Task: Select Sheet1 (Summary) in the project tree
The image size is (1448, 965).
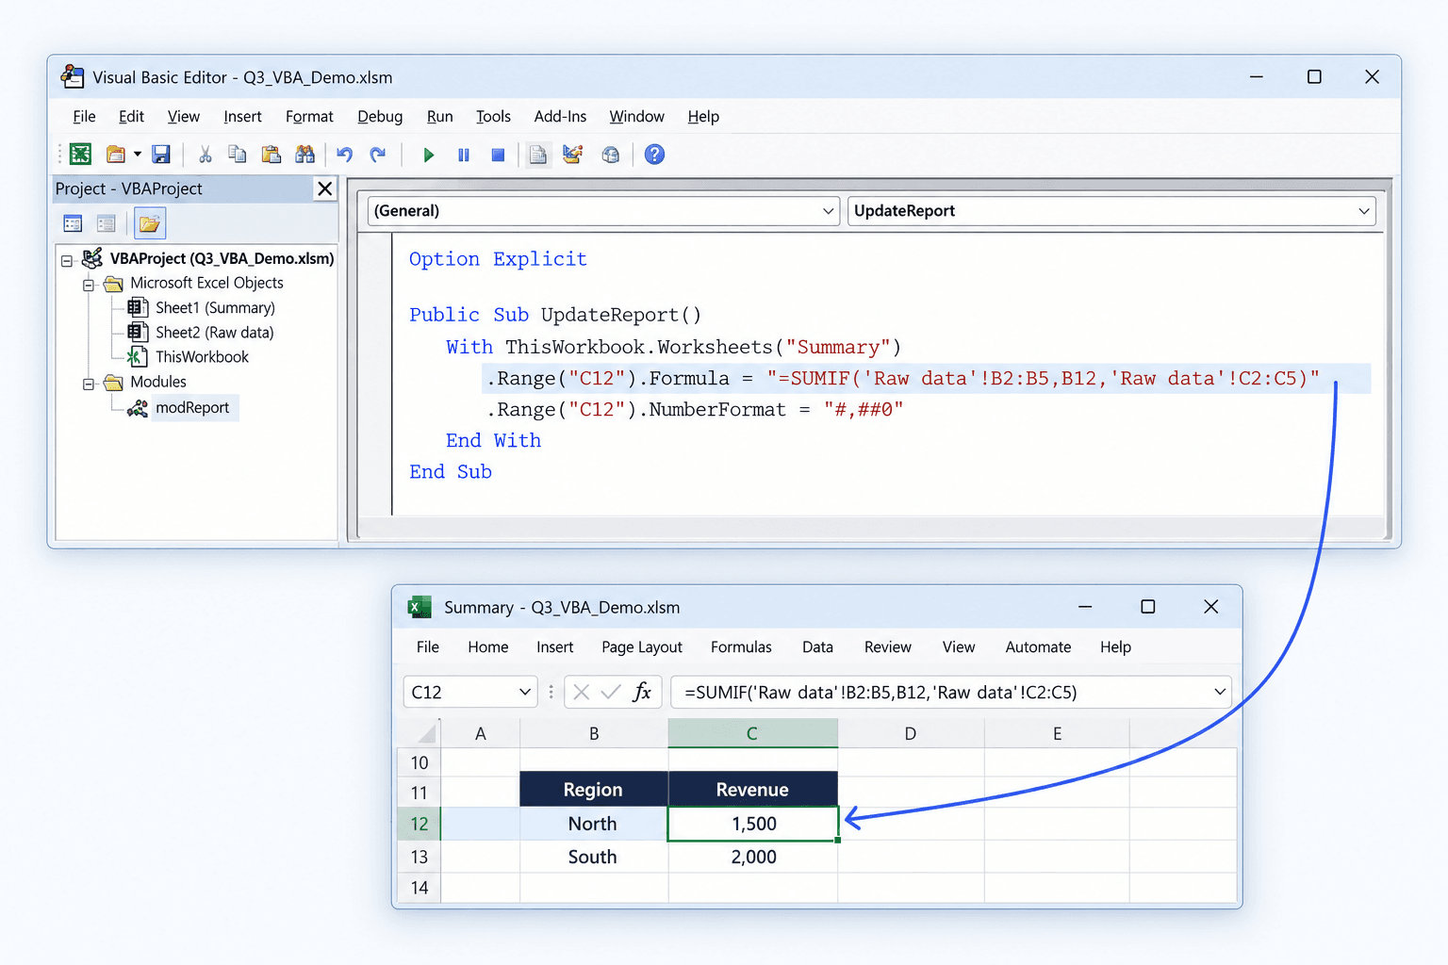Action: (215, 308)
